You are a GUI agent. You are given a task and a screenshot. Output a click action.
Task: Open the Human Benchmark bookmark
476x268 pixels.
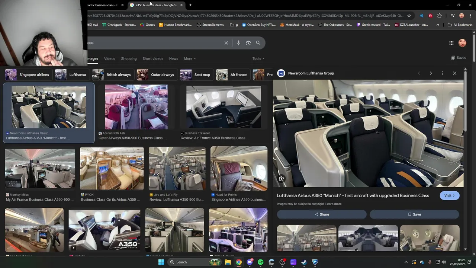point(175,25)
